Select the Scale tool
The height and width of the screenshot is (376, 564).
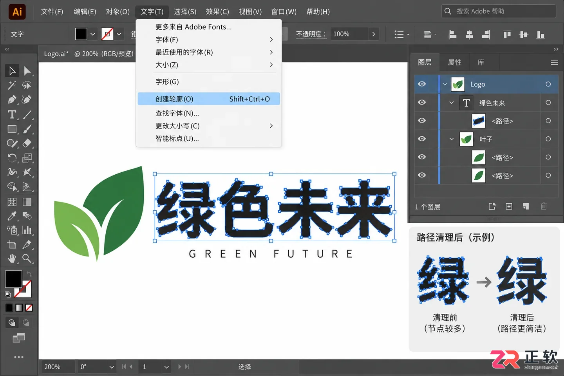coord(27,158)
